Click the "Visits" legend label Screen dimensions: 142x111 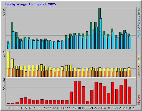click(139, 60)
